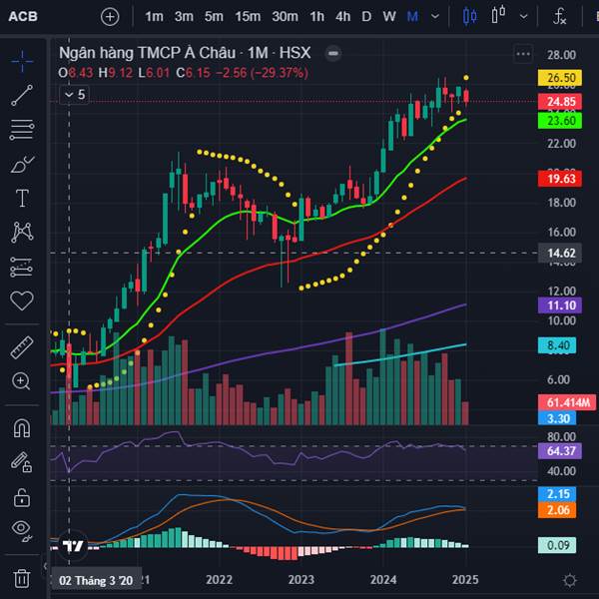
Task: Click the 24.85 current price label
Action: [560, 102]
